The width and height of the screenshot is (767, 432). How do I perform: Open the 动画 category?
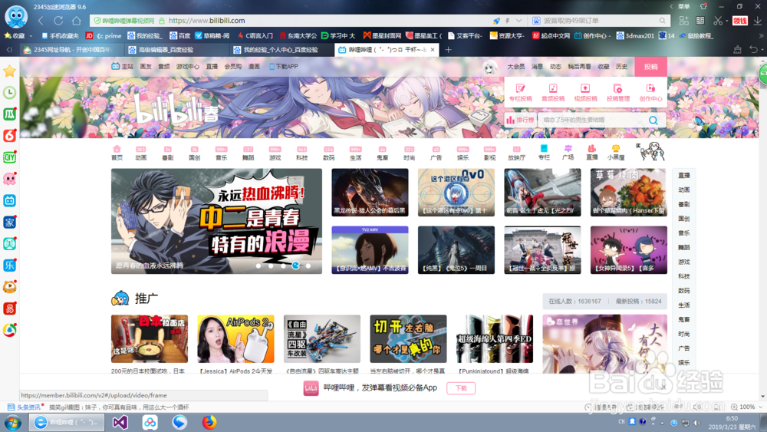click(141, 153)
